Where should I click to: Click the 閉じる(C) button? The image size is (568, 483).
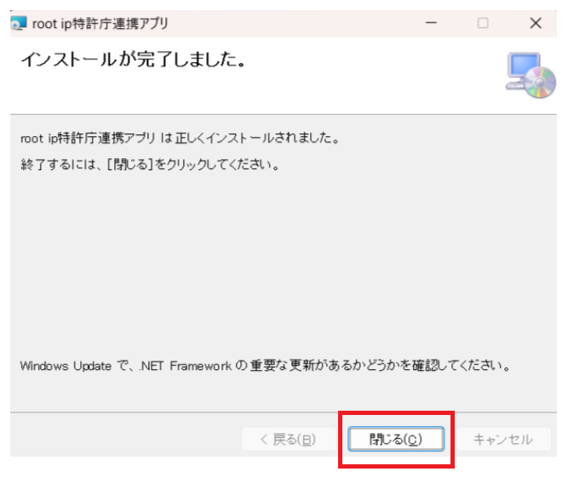pos(396,439)
